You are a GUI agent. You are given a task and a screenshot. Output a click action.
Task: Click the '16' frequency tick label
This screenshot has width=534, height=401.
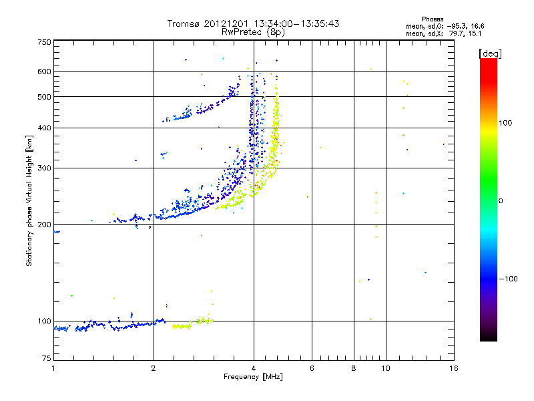454,368
